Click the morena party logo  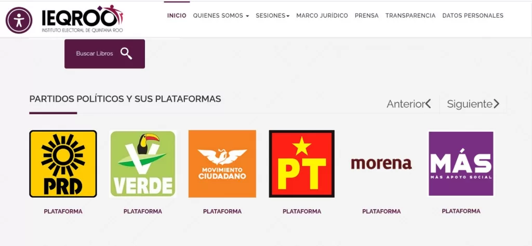[x=381, y=163]
